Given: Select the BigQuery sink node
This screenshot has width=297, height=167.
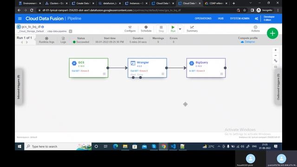Looking at the screenshot, I should (206, 68).
